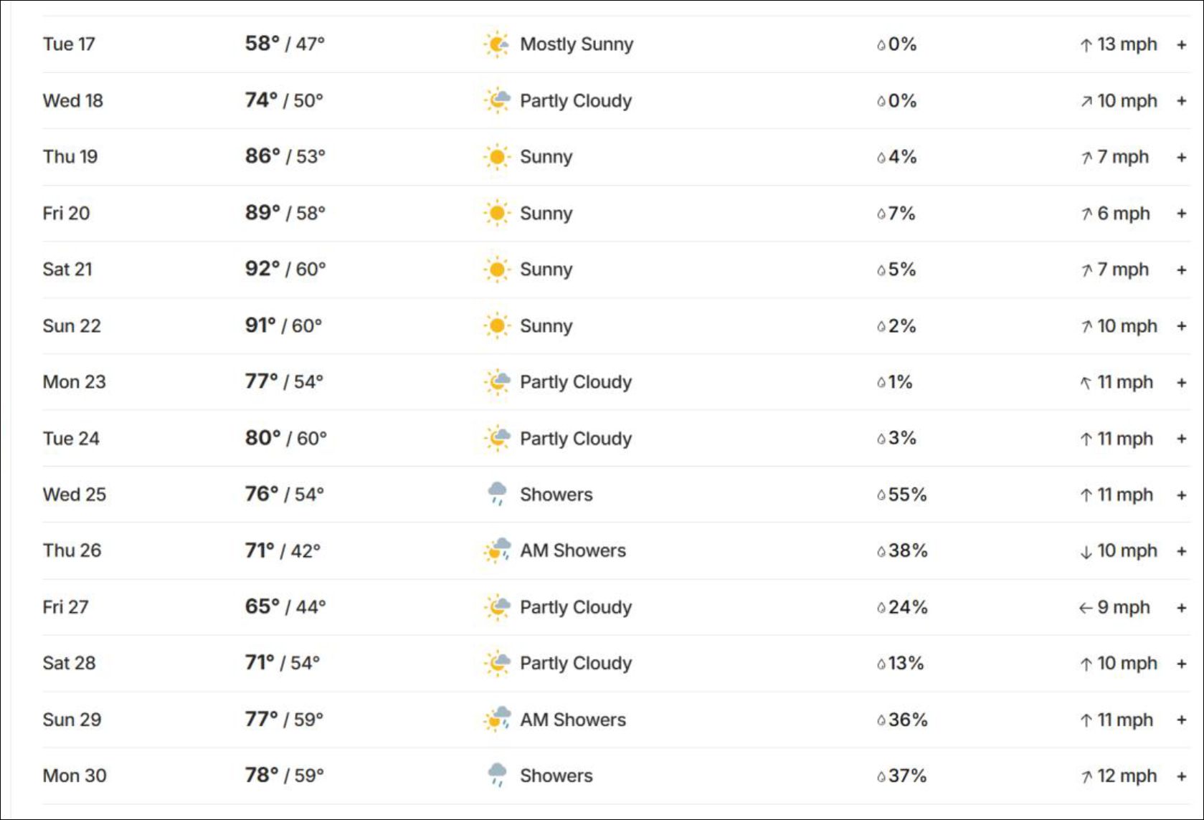
Task: Click the Showers cloud icon on Wed 25
Action: 497,494
